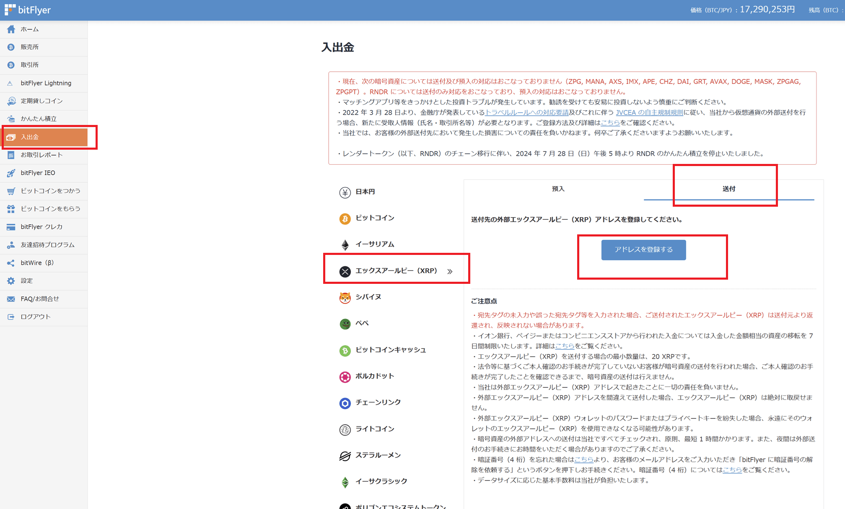Click the report icon beside お取引レポート

point(11,155)
